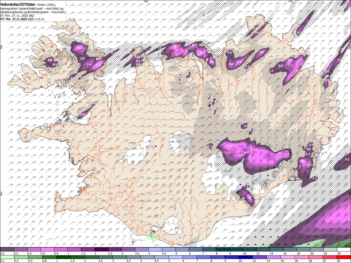
Task: Choose the deep blue rain-scale swatch at 10
Action: click(x=246, y=257)
